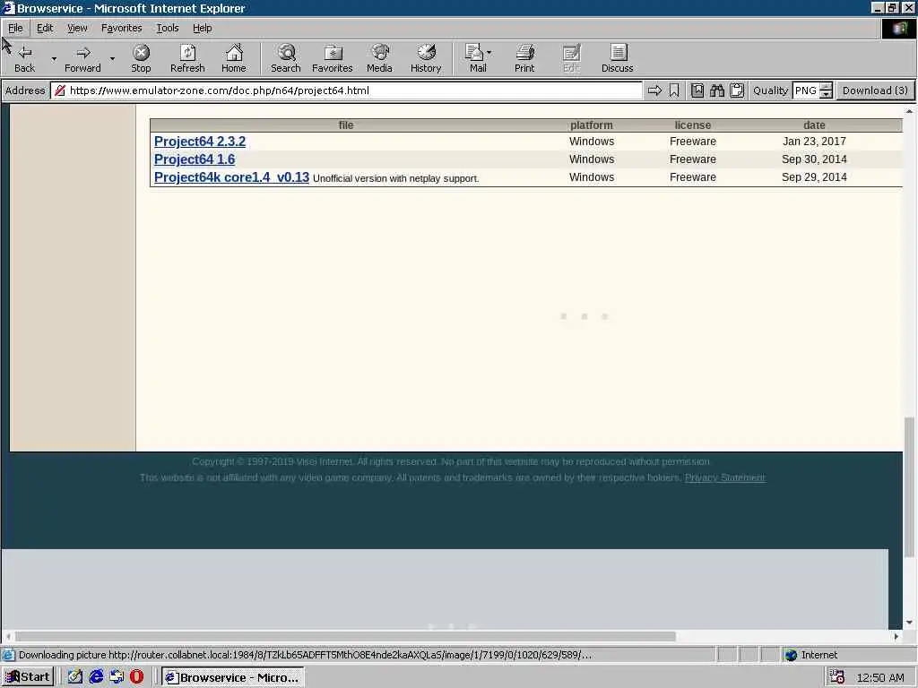Open the Discuss toolbar button
The image size is (918, 688).
[x=617, y=58]
